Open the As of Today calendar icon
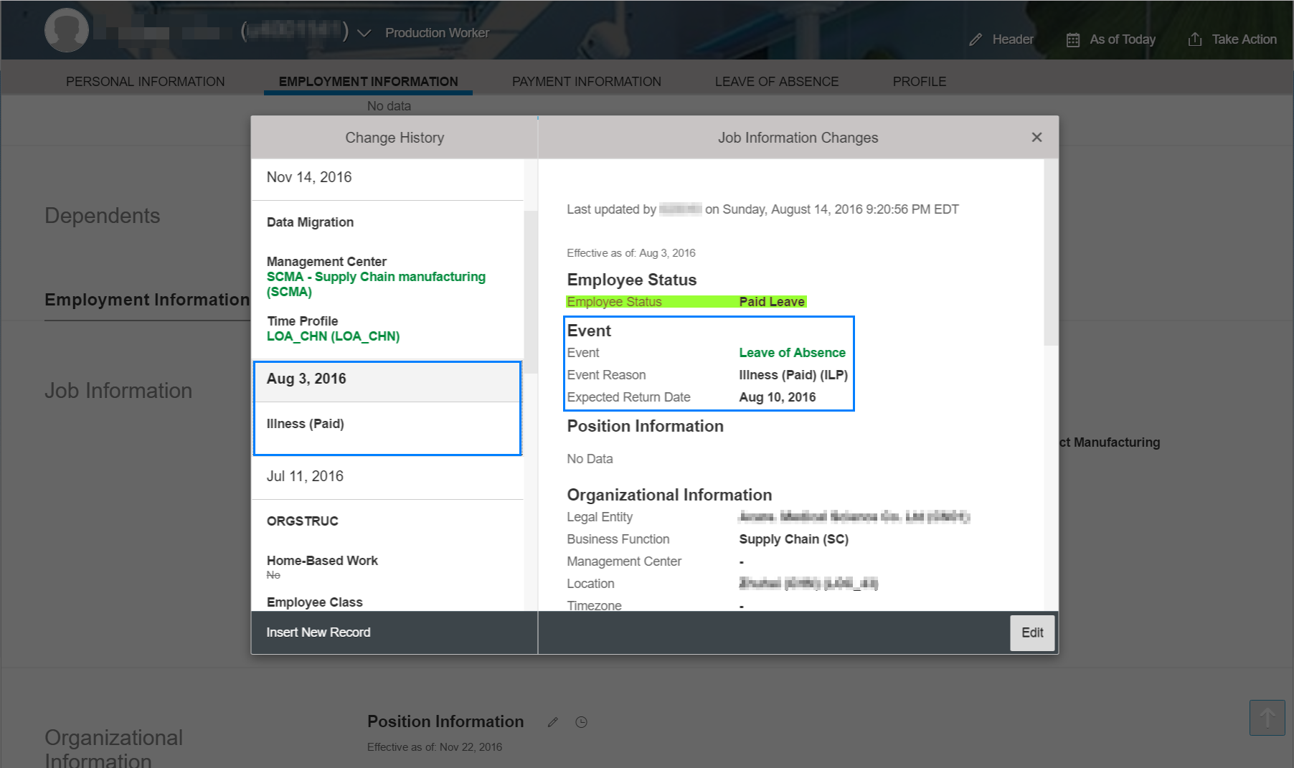This screenshot has width=1294, height=768. click(x=1073, y=39)
